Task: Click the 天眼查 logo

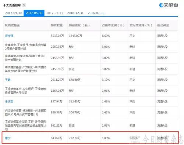Action: tap(169, 5)
